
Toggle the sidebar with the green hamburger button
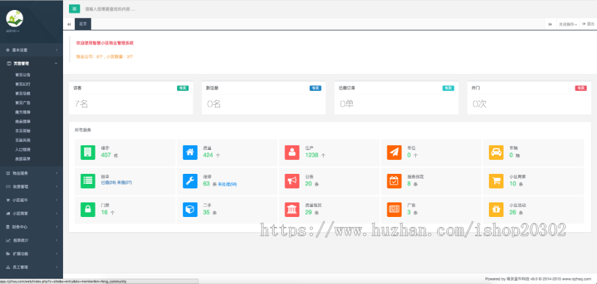click(x=74, y=9)
